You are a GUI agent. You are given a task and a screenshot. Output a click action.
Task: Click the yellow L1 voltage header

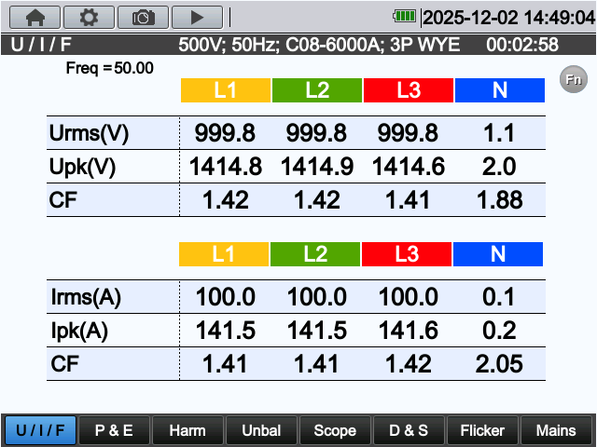click(226, 90)
